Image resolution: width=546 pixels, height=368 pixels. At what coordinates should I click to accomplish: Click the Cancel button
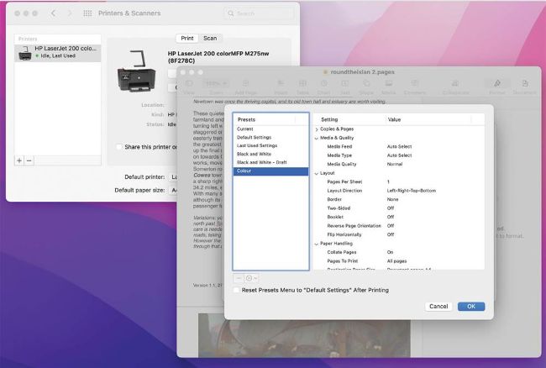[x=438, y=307]
